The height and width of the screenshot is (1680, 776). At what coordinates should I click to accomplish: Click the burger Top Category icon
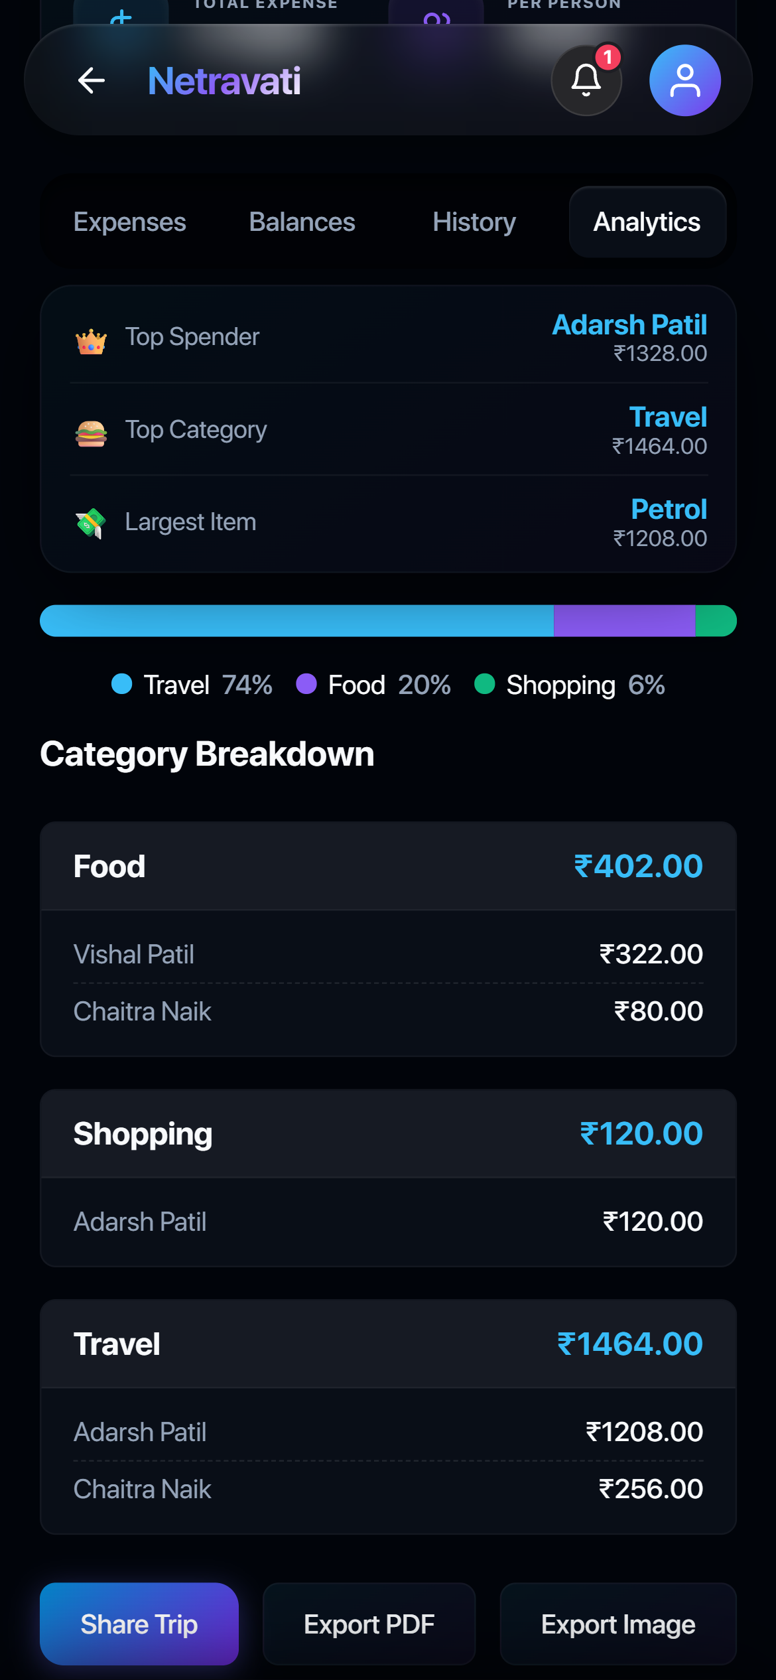coord(91,434)
